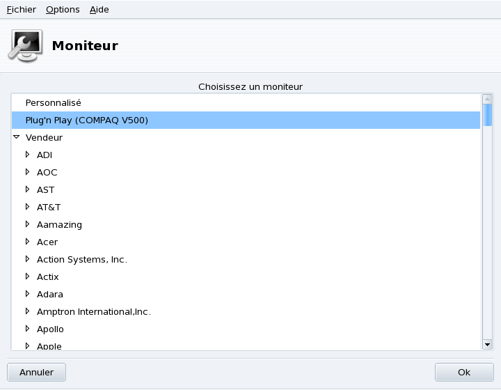Choose Amptron International,Inc. in list
This screenshot has height=390, width=501.
pyautogui.click(x=93, y=311)
